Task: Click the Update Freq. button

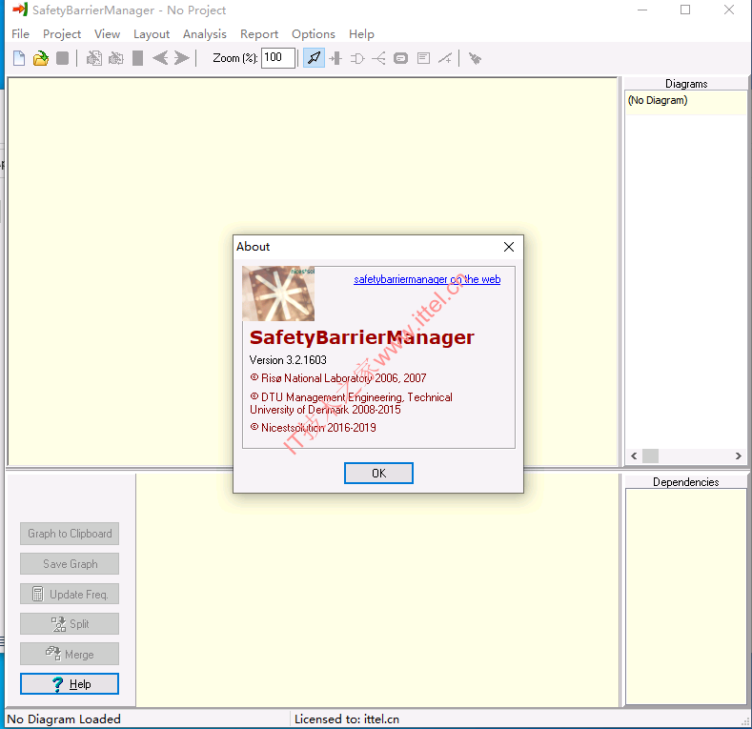Action: (70, 595)
